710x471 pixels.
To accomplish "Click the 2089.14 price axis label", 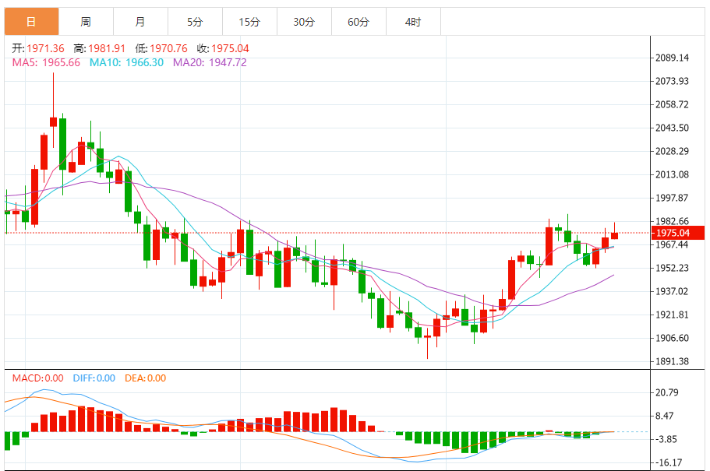I will tap(672, 58).
